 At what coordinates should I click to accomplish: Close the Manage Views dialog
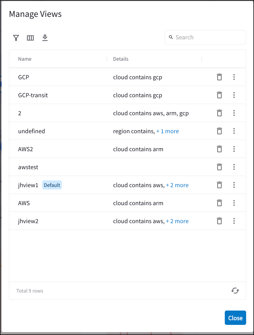(235, 318)
